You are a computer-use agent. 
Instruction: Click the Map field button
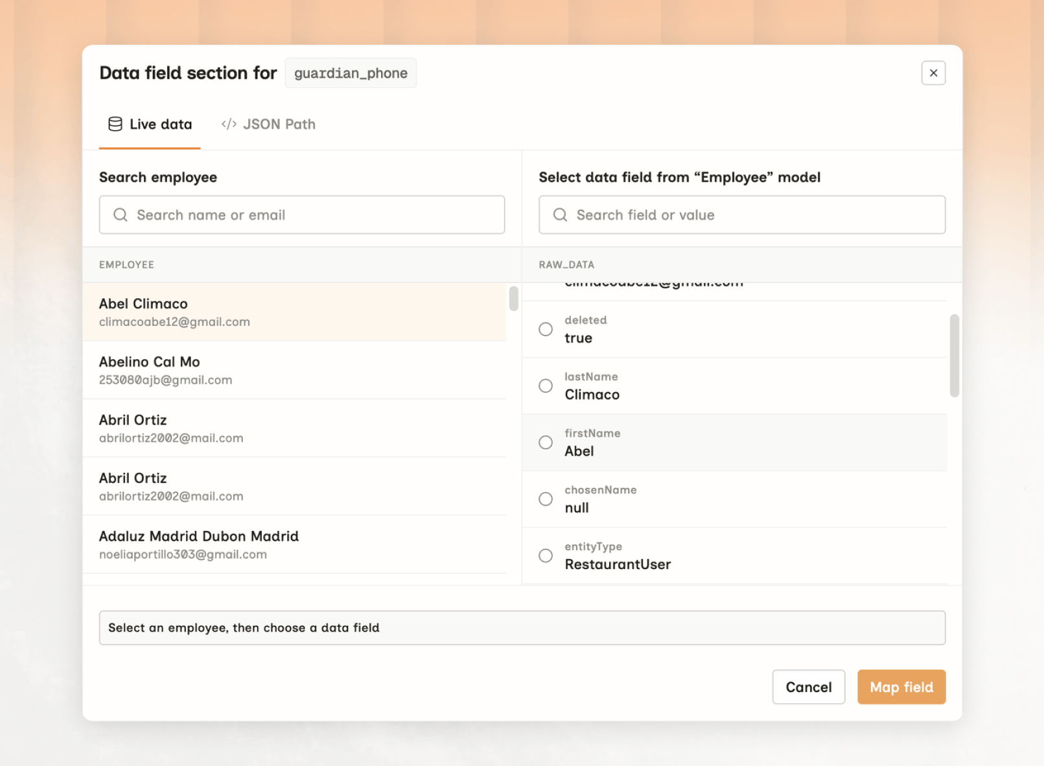901,687
